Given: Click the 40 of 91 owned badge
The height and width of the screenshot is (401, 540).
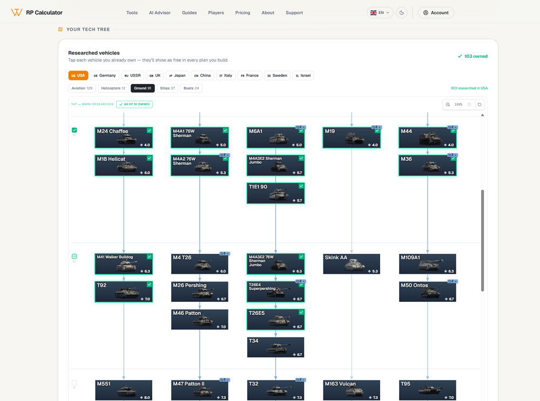Looking at the screenshot, I should tap(134, 104).
